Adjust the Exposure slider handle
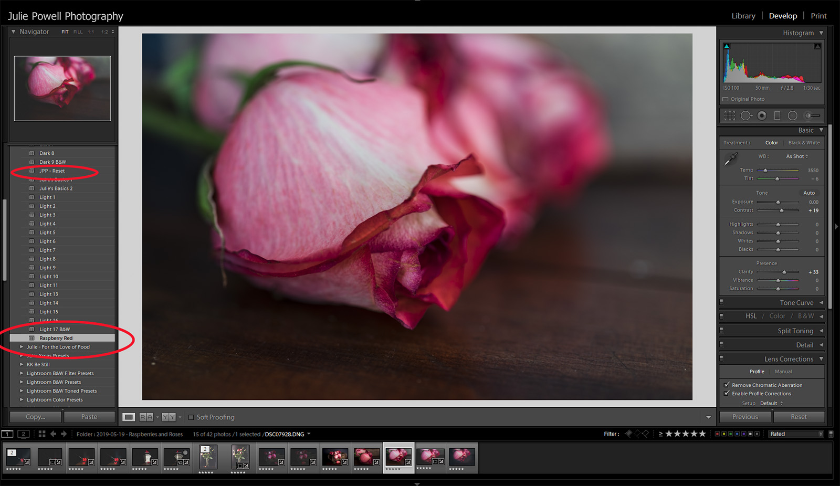Viewport: 840px width, 486px height. (778, 202)
